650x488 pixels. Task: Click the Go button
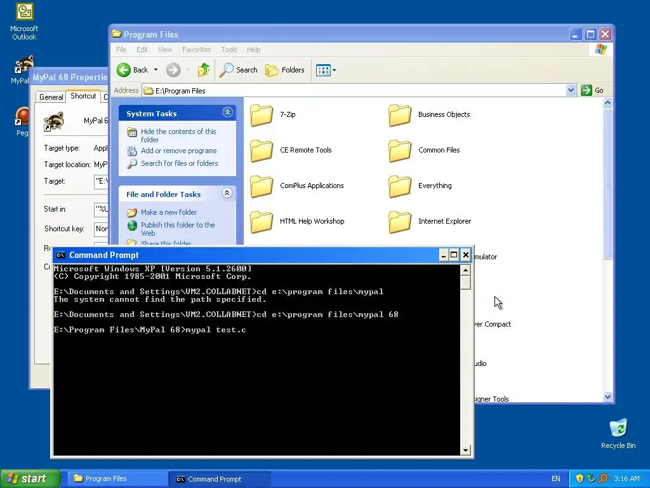(592, 90)
